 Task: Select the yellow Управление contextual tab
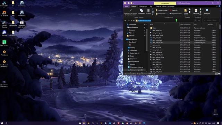165,3
